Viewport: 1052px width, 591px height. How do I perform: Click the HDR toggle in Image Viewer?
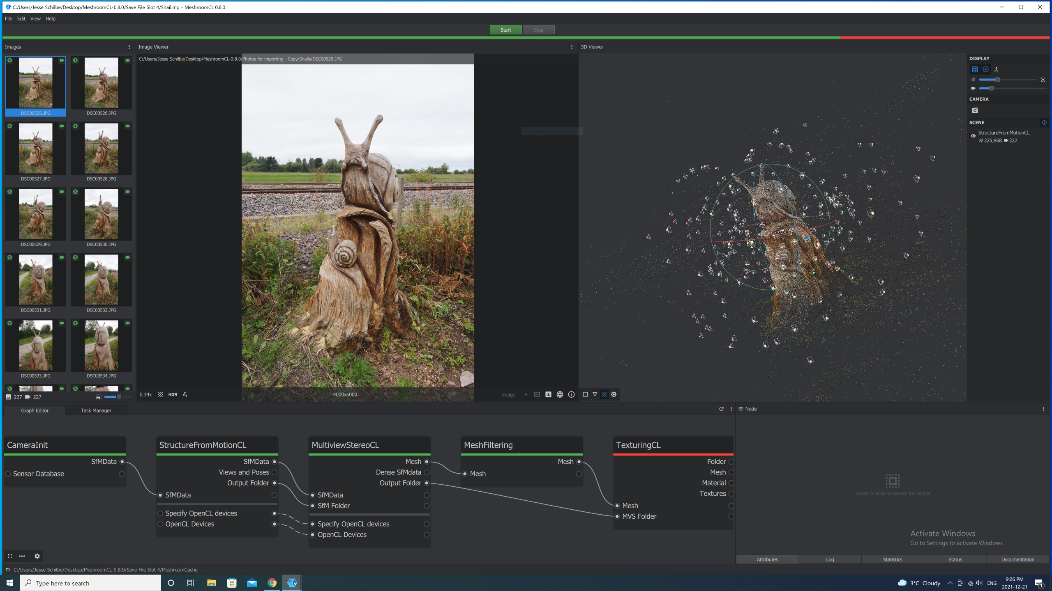coord(173,394)
